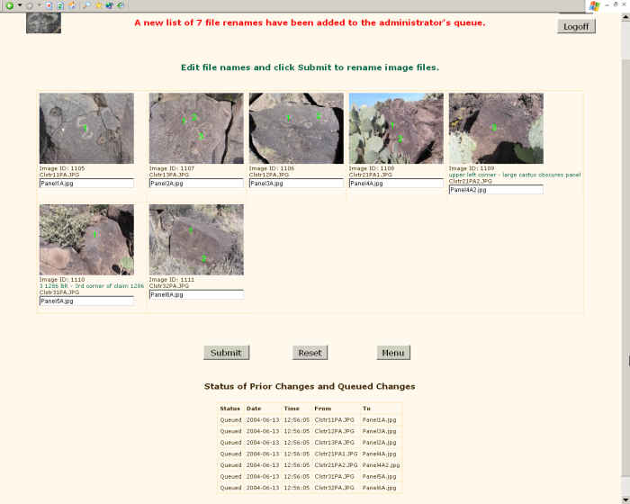The height and width of the screenshot is (504, 630).
Task: Open Favorites star in the toolbar
Action: (97, 5)
